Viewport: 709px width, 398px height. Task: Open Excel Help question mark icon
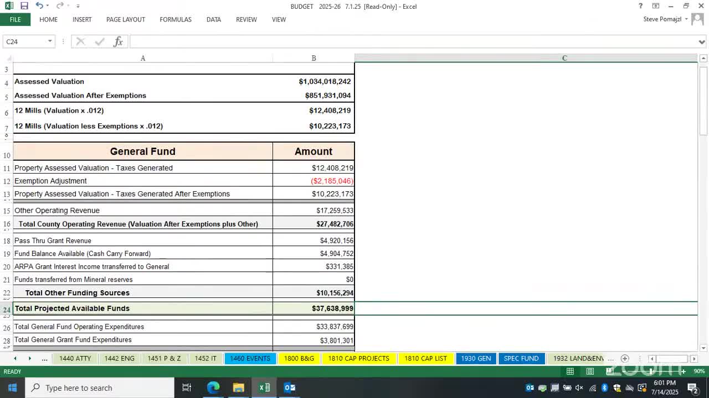tap(640, 6)
